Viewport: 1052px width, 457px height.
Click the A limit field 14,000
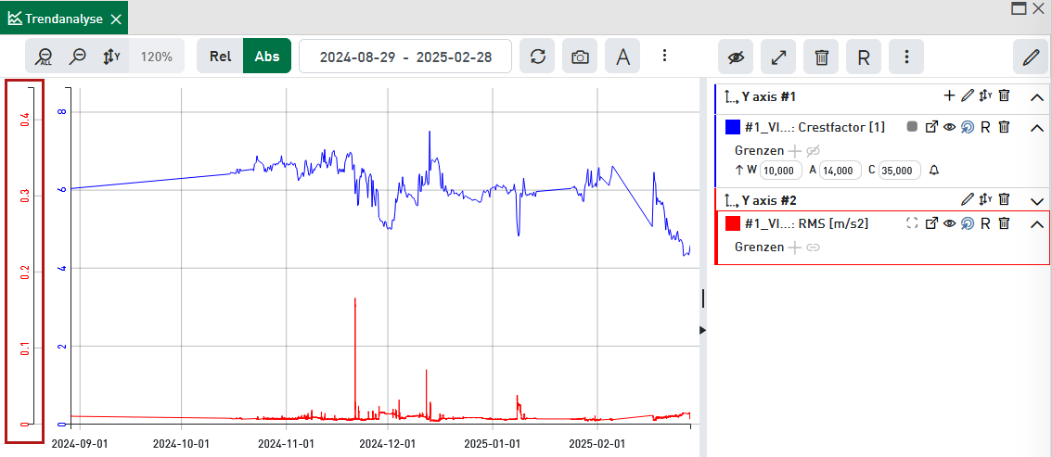point(840,171)
